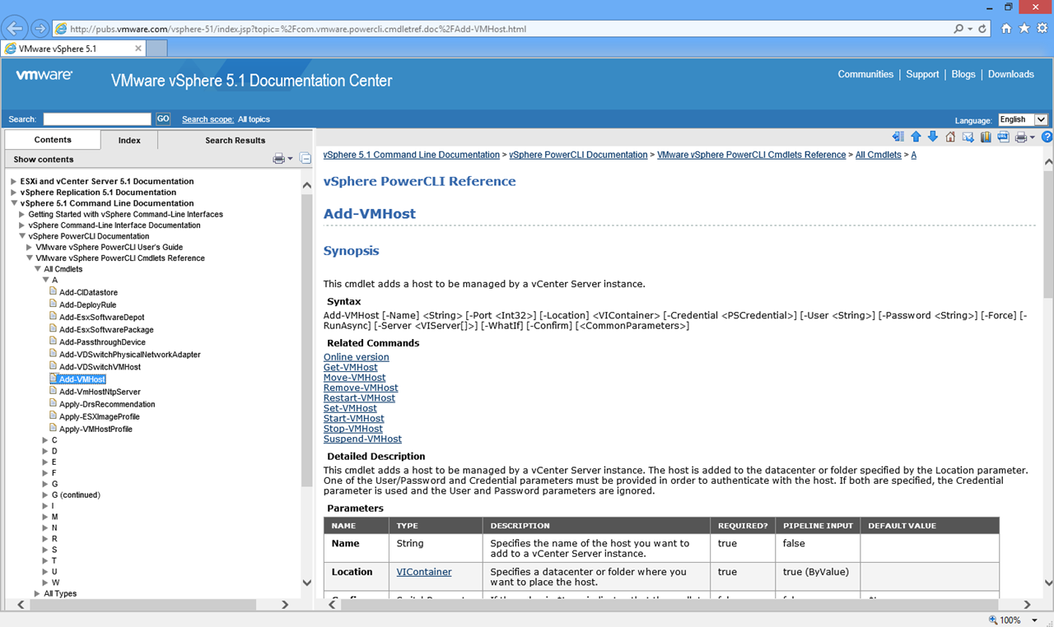
Task: Open the print options dropdown arrow in content toolbar
Action: click(x=1032, y=138)
